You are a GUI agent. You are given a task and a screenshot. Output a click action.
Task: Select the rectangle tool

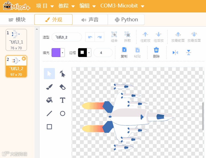[x=49, y=127]
